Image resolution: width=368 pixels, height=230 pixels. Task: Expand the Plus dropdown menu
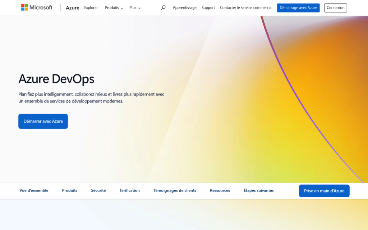pos(135,8)
